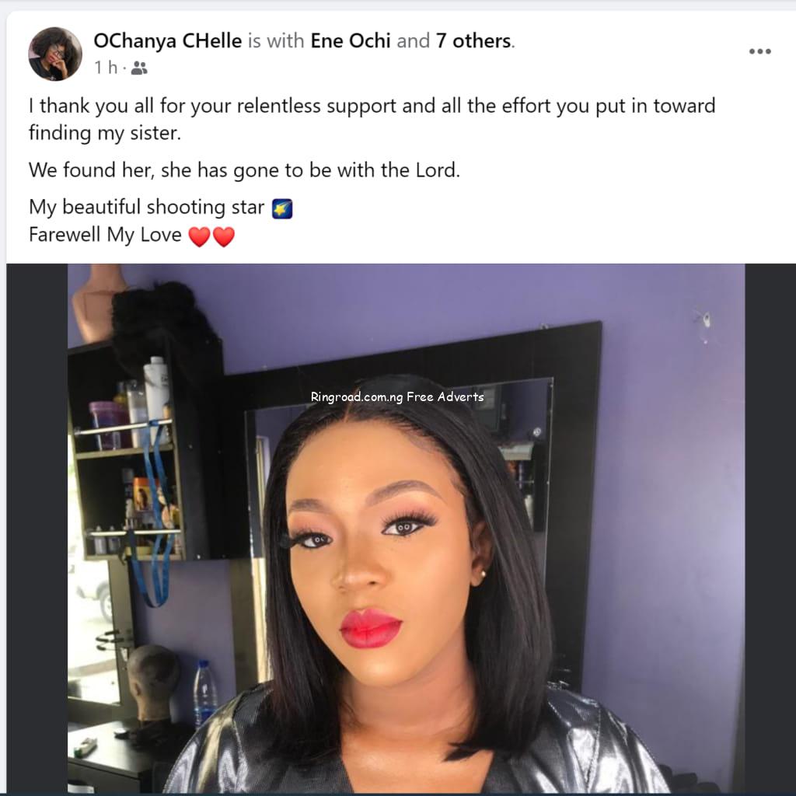The image size is (796, 796).
Task: Open the post via the 1 h timestamp
Action: (106, 67)
